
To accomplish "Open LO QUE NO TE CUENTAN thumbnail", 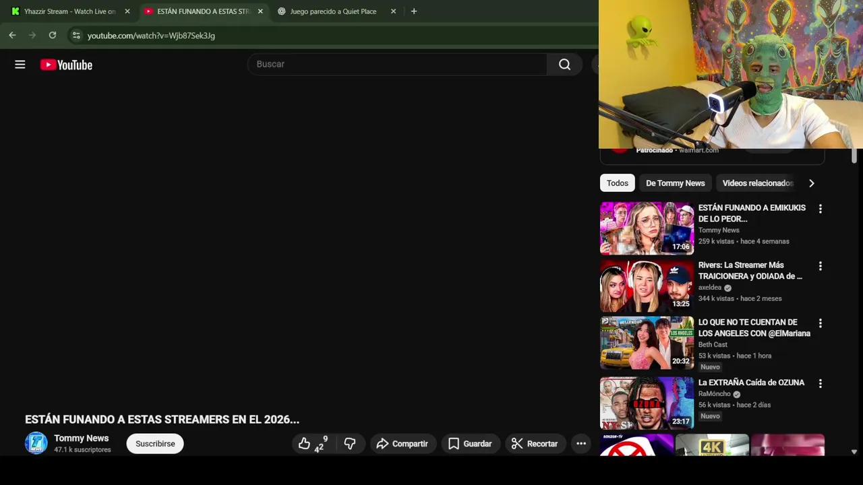I will [x=647, y=343].
